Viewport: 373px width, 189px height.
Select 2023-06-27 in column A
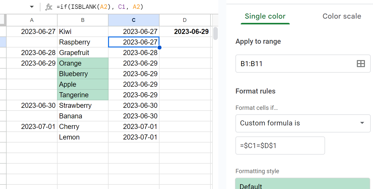(x=32, y=31)
